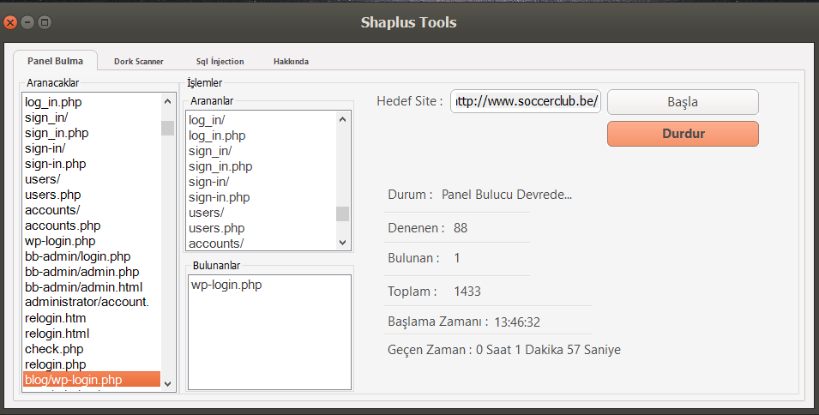The width and height of the screenshot is (819, 415).
Task: Minimize the Shaplus Tools window
Action: coord(27,22)
